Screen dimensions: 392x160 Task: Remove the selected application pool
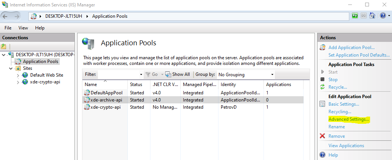336,136
